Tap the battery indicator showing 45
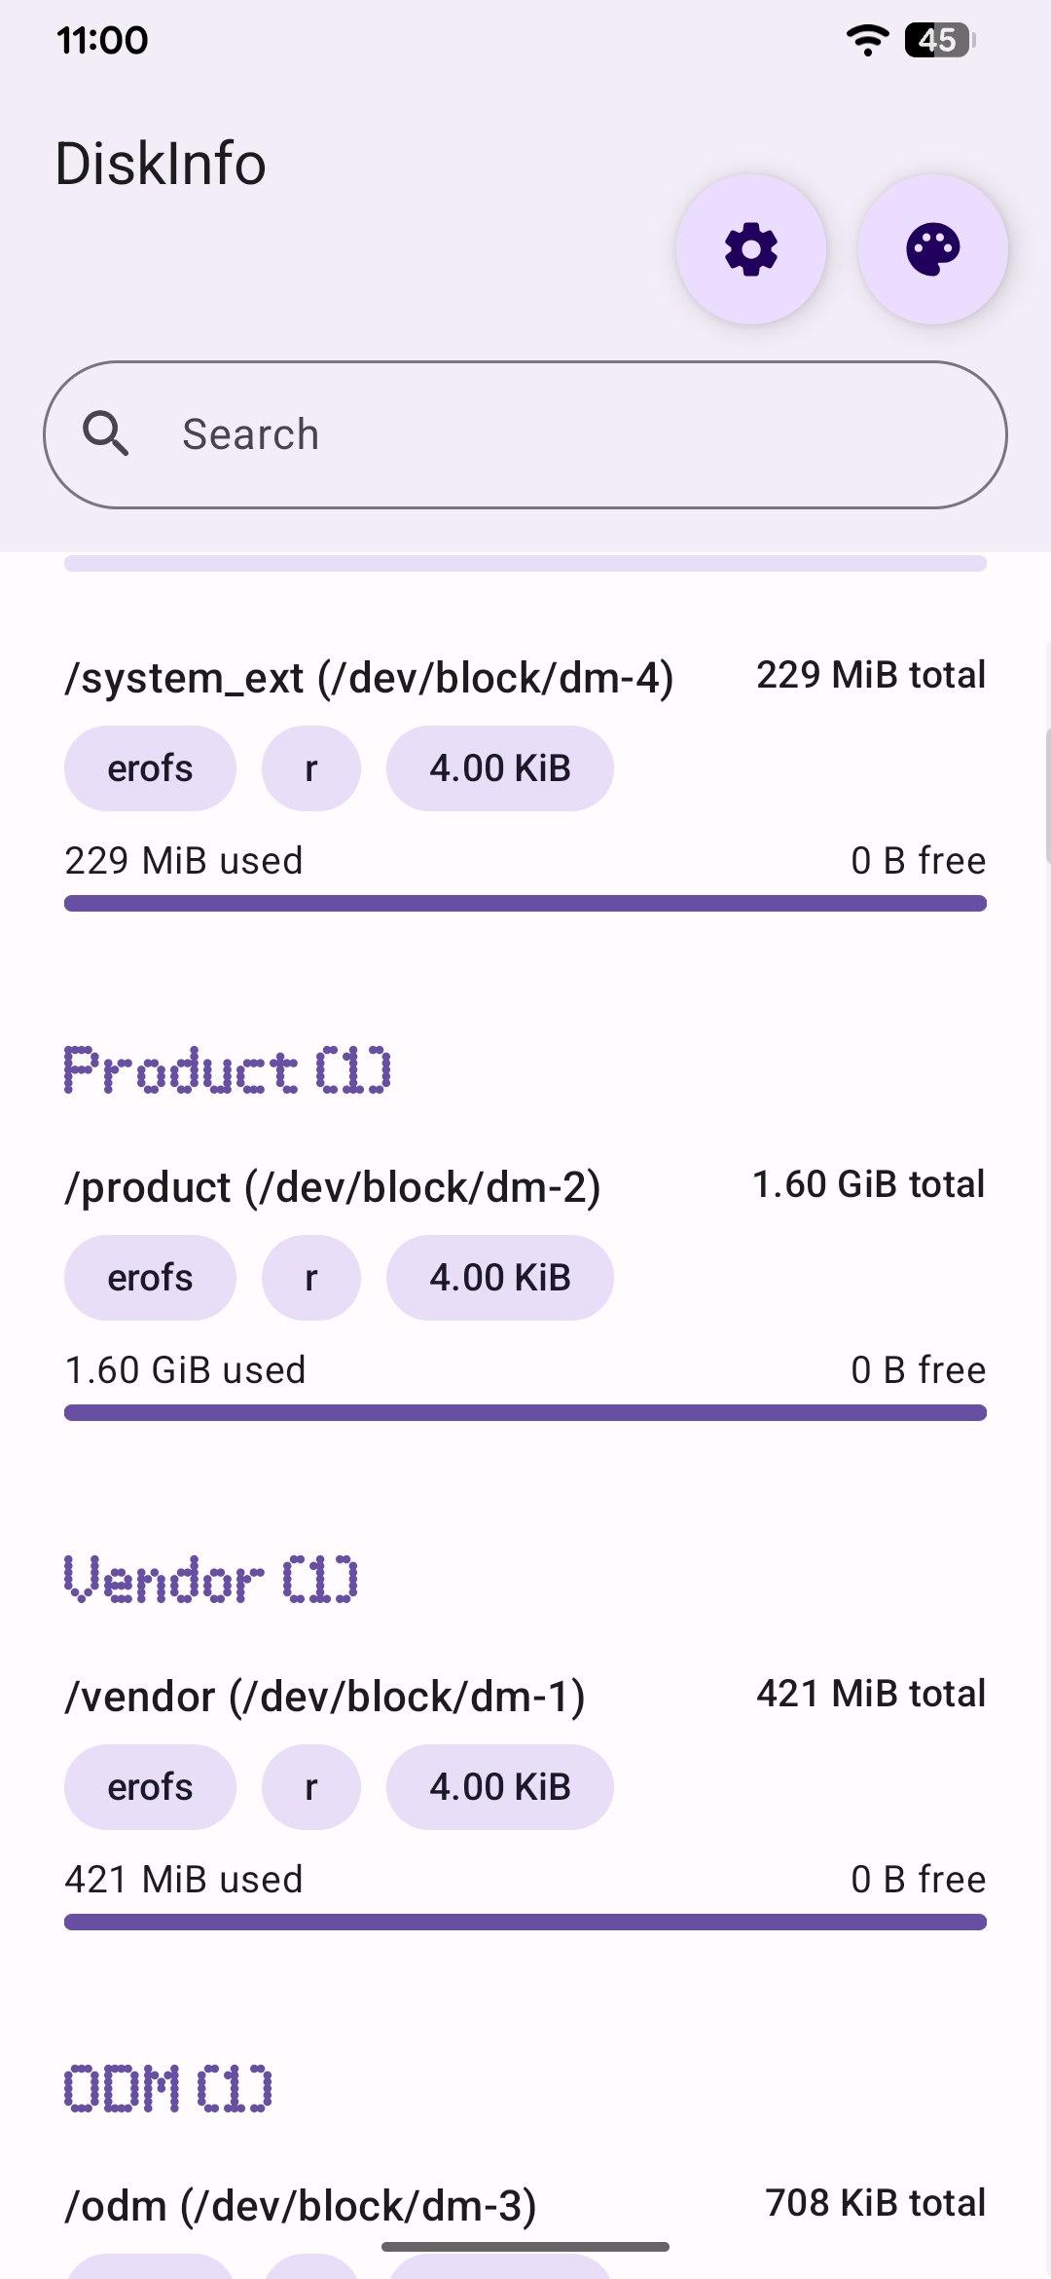Viewport: 1051px width, 2279px height. coord(939,40)
